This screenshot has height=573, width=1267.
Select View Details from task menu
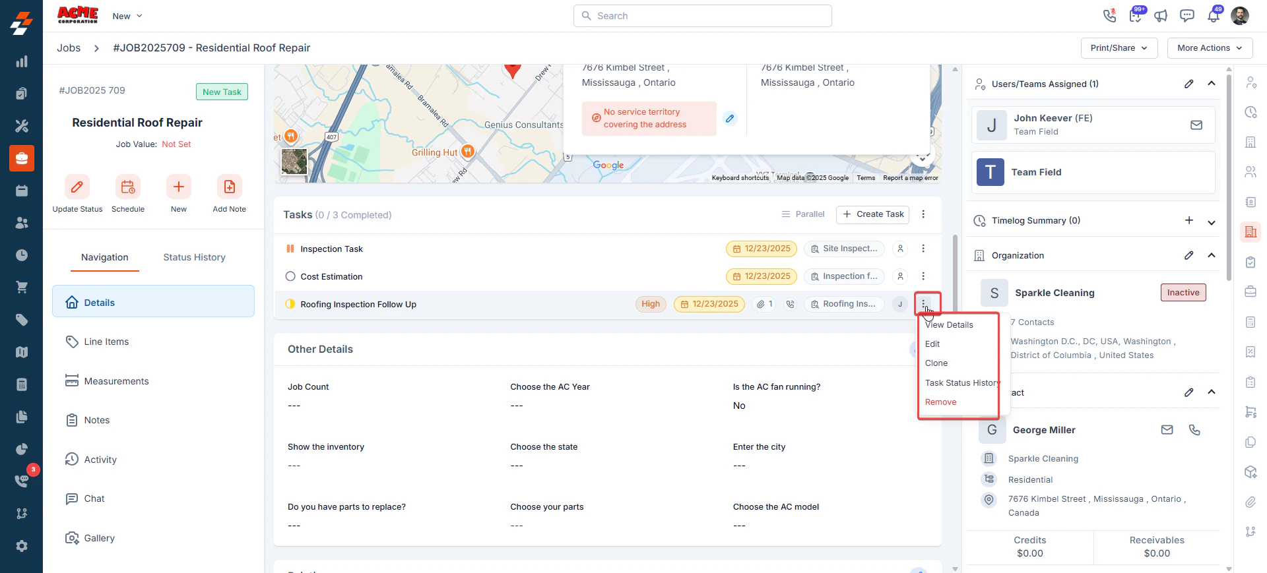click(949, 324)
